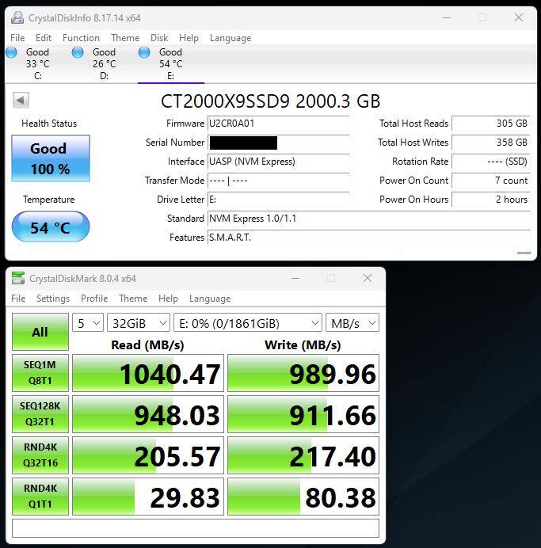Open the Profile menu in CrystalDiskMark
The image size is (541, 548).
[x=94, y=299]
